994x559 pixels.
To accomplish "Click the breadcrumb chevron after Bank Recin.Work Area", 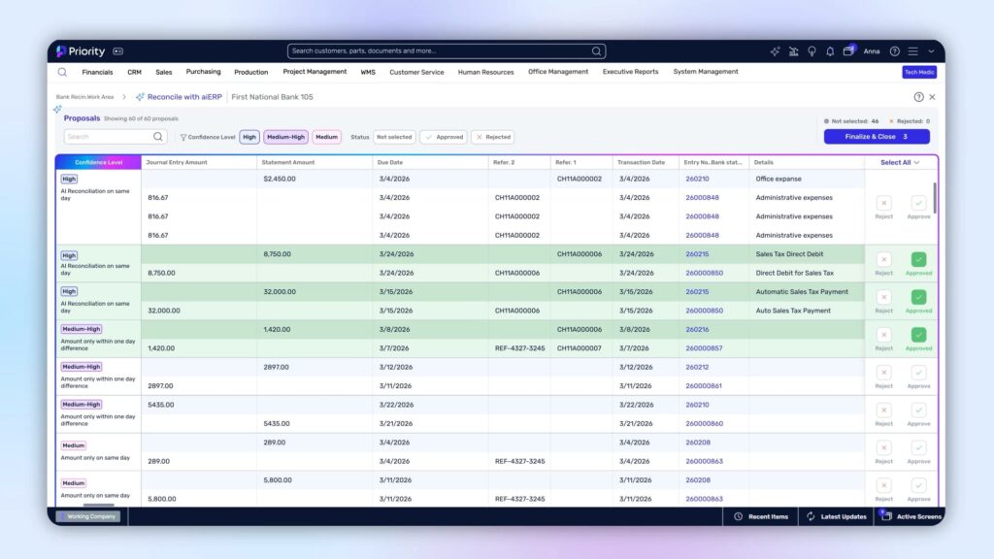I will [x=124, y=97].
